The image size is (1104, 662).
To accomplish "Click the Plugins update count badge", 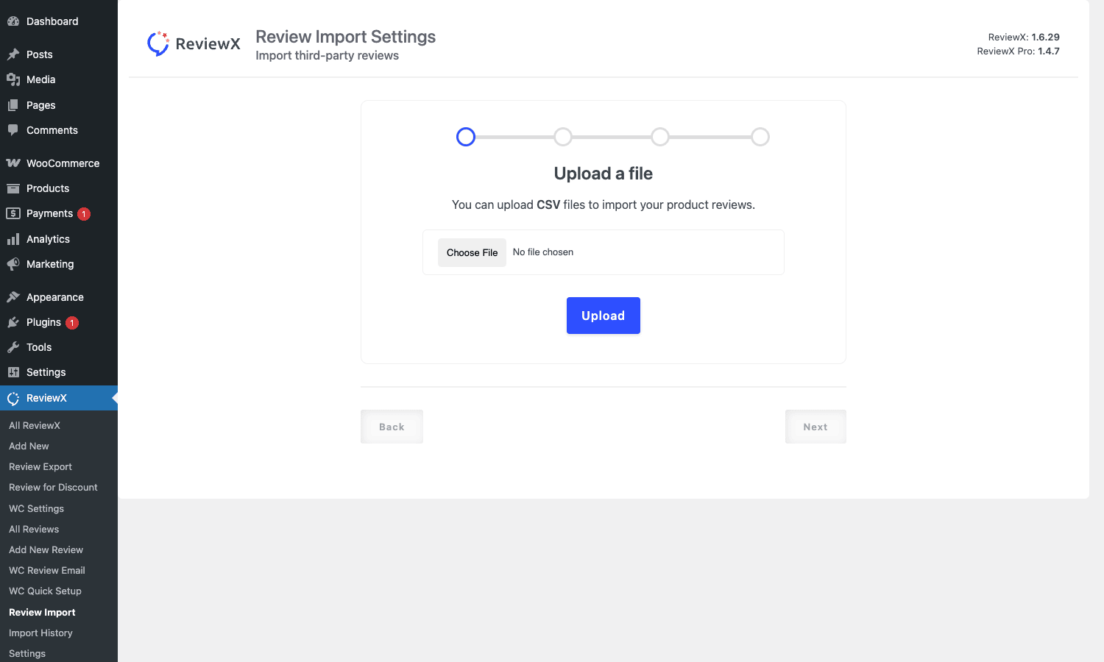I will point(72,323).
